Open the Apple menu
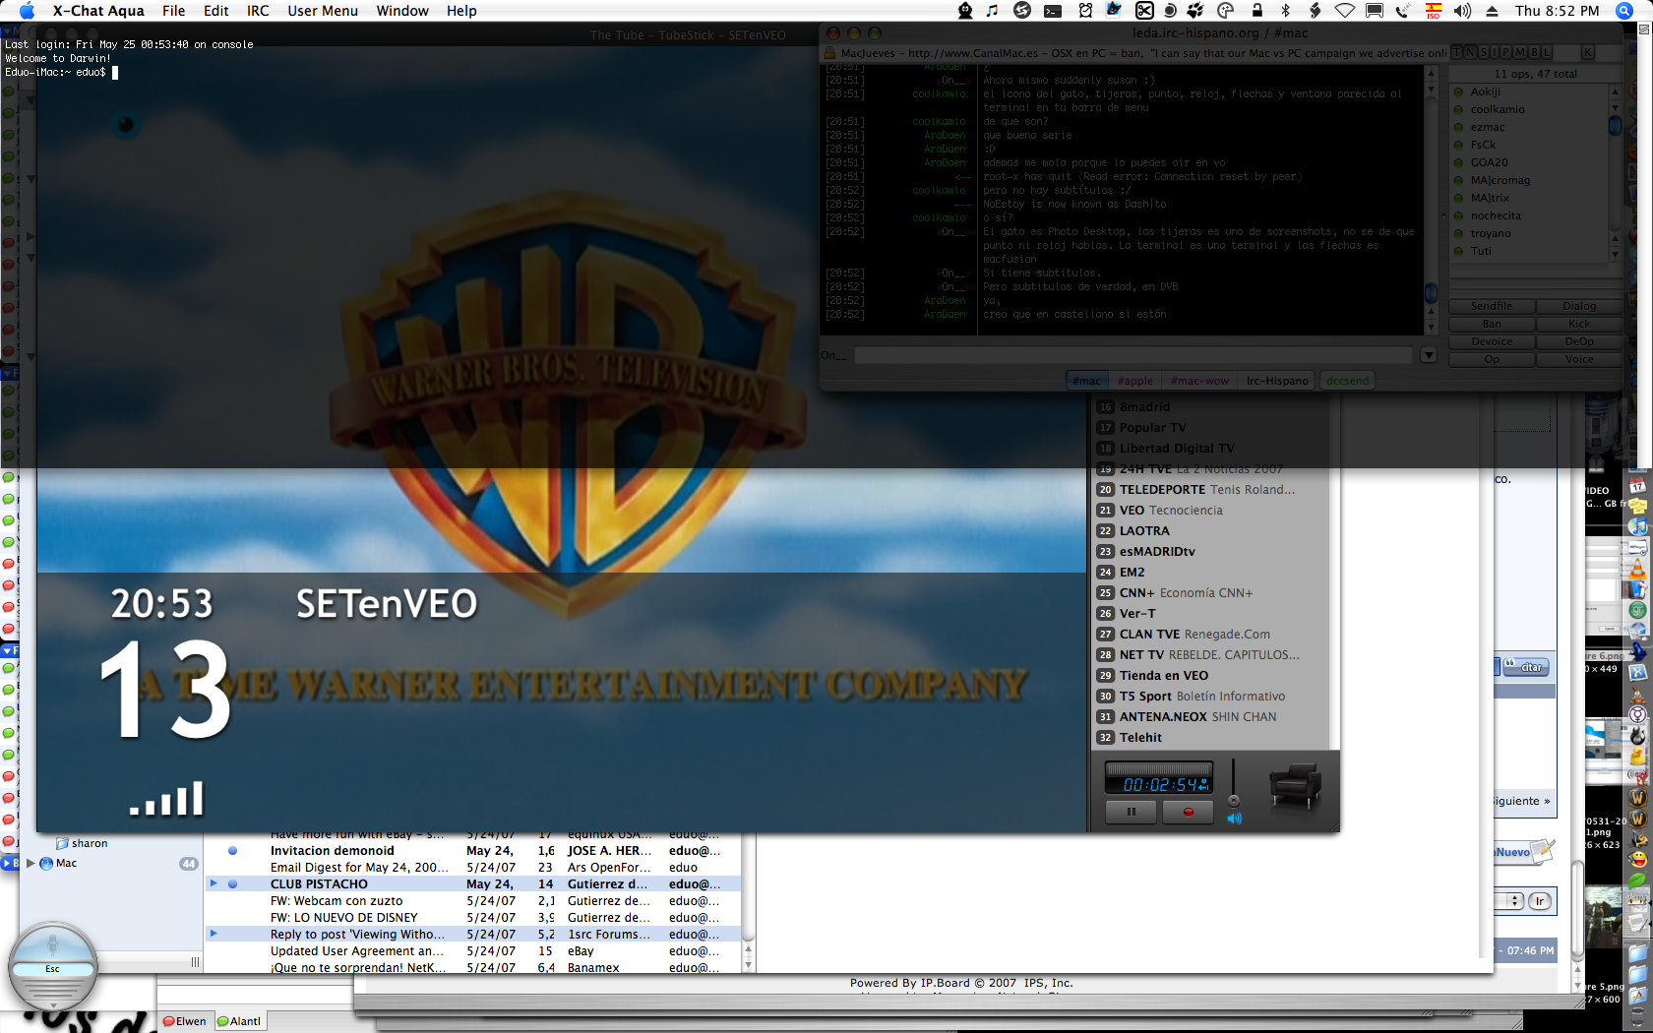The image size is (1653, 1033). click(27, 11)
